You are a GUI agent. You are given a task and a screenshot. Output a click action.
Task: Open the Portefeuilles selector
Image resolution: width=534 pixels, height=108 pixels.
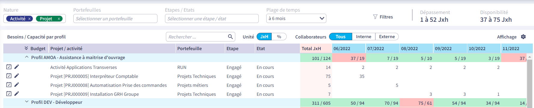(115, 18)
